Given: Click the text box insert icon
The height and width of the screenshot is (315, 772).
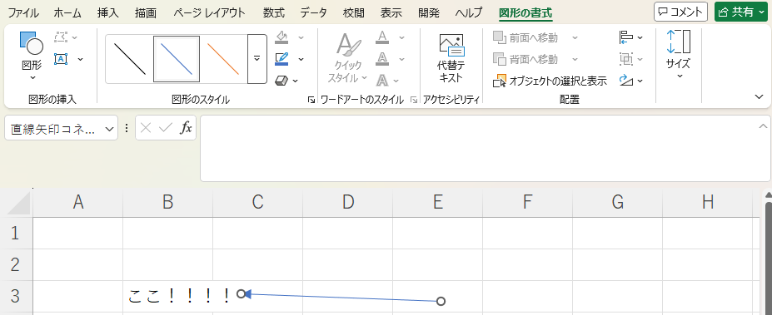Looking at the screenshot, I should click(x=61, y=59).
